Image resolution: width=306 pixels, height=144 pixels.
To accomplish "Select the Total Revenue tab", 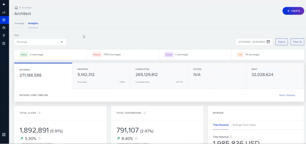I will 220,125.
